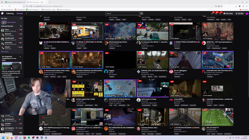Open the Following page

[x=10, y=14]
